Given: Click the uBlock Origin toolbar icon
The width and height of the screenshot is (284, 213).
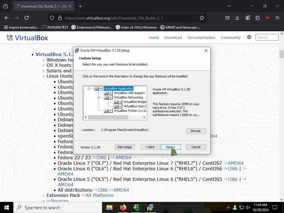Looking at the screenshot, I should pos(267,18).
